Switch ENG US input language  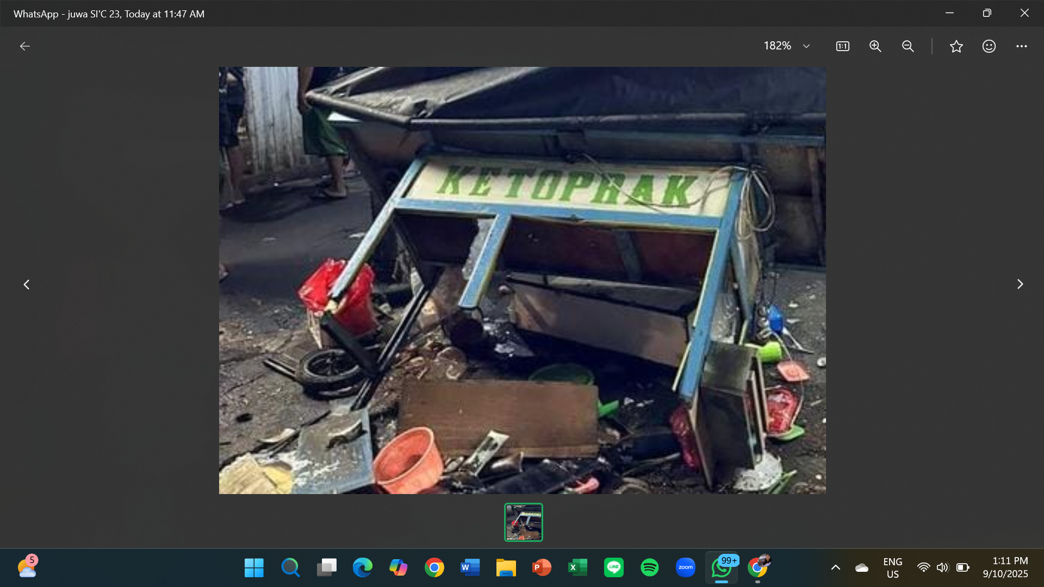pos(892,567)
